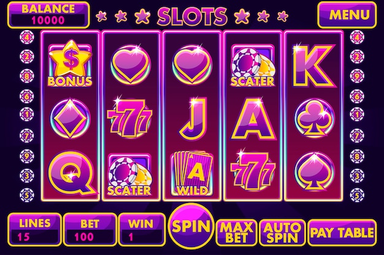
Task: Click the diamond suit symbol
Action: [70, 118]
